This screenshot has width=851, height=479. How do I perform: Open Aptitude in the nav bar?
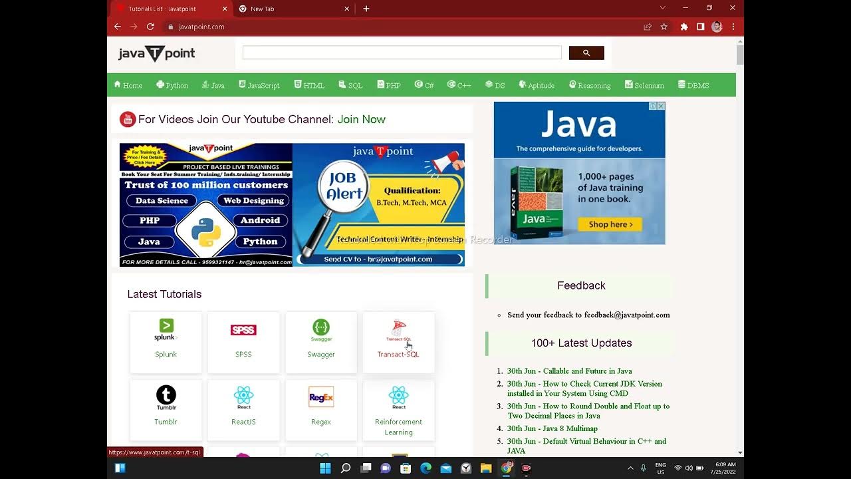click(x=537, y=85)
